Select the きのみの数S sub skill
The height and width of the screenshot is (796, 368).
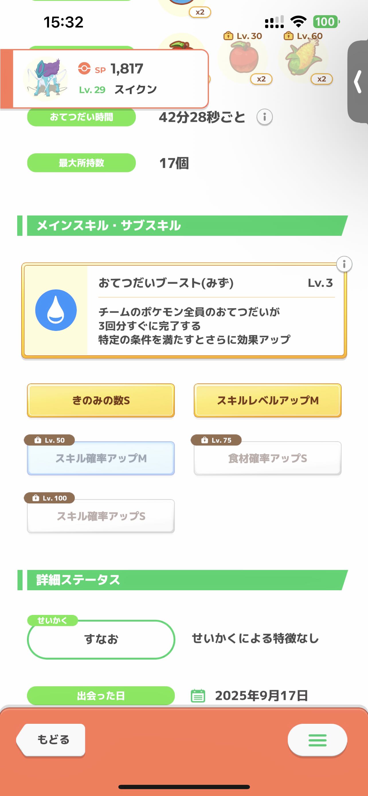point(101,401)
